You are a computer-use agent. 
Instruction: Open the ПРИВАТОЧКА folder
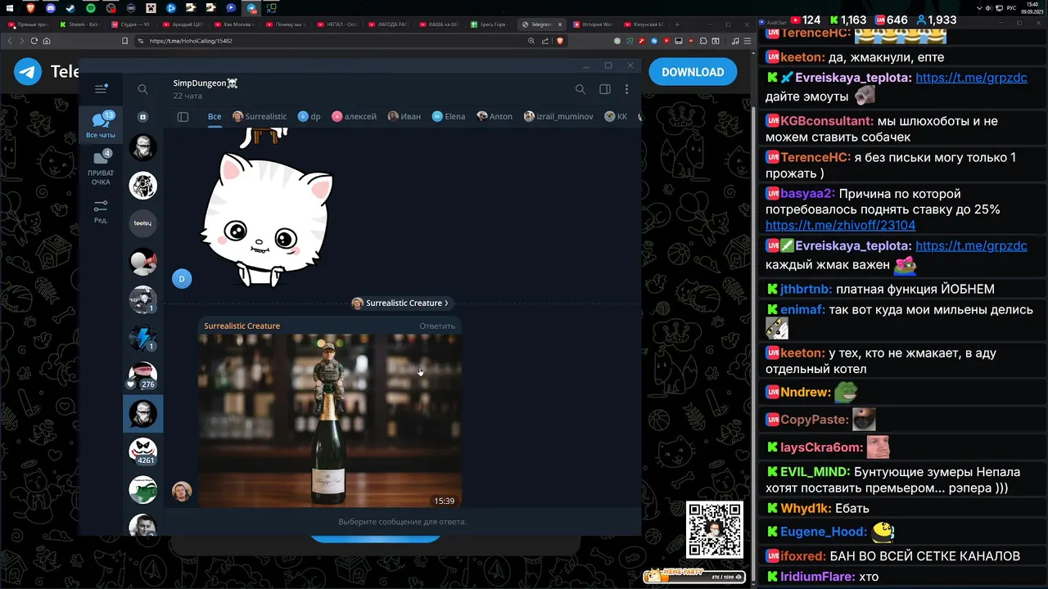pos(101,168)
